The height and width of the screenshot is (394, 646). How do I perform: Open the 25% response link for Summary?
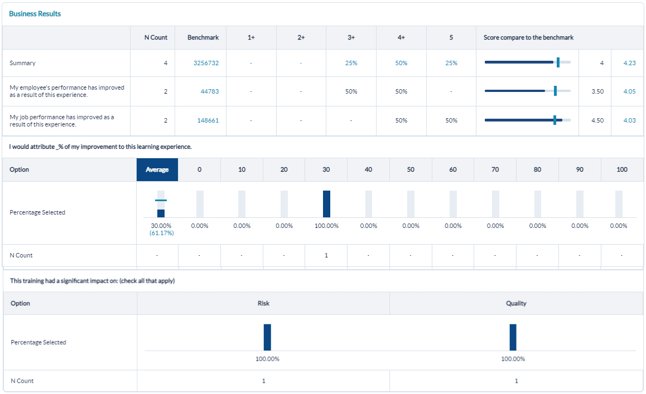pos(351,63)
